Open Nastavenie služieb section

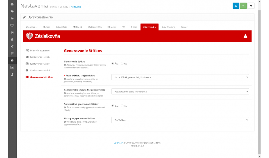tap(38, 57)
